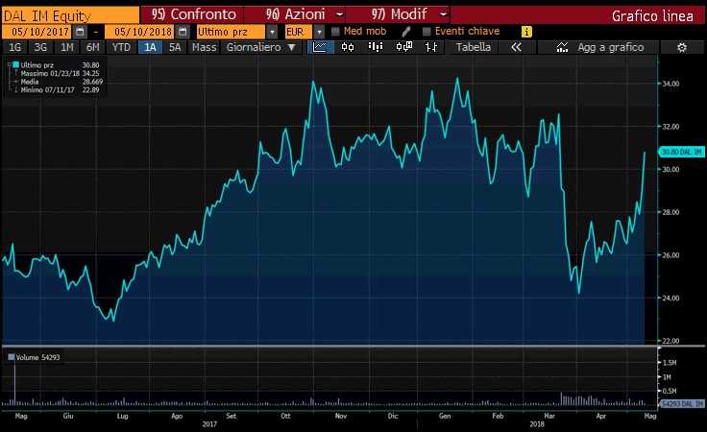The height and width of the screenshot is (432, 707).
Task: Click the 34.00 price axis label
Action: click(670, 84)
